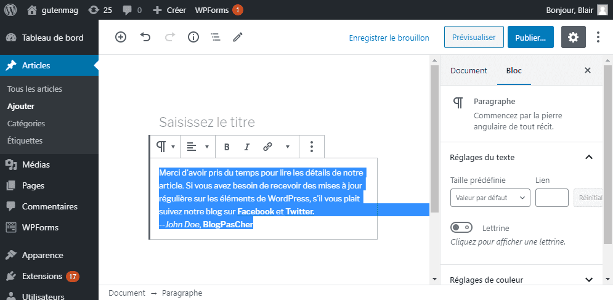
Task: Open the 25 pending updates icon
Action: 100,10
